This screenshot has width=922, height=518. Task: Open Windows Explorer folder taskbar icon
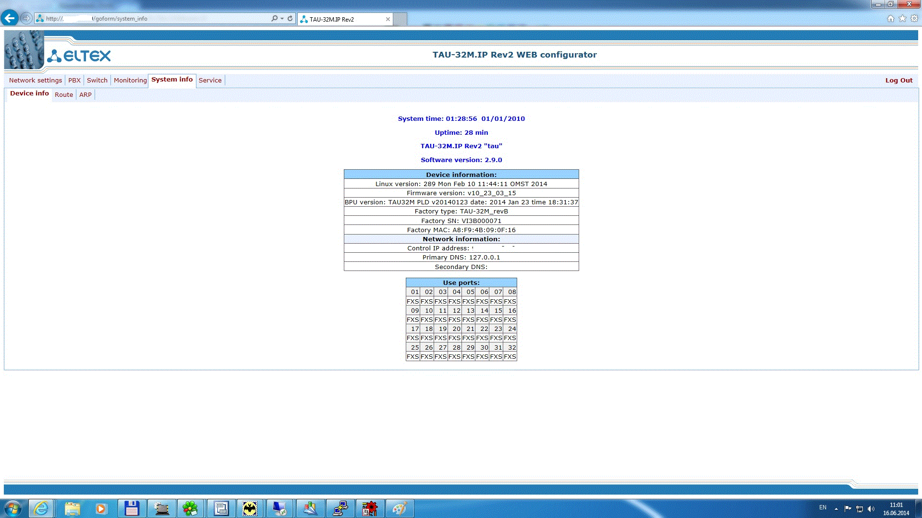pyautogui.click(x=72, y=508)
